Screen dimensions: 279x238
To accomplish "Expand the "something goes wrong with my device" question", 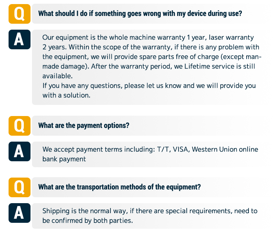I will 140,14.
